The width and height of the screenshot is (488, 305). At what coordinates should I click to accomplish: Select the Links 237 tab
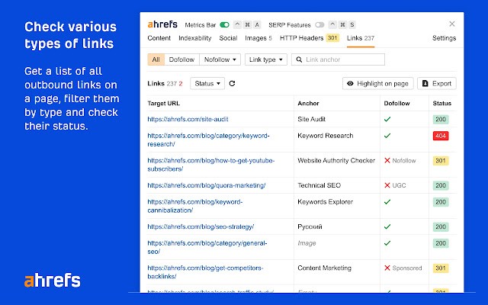tap(361, 38)
